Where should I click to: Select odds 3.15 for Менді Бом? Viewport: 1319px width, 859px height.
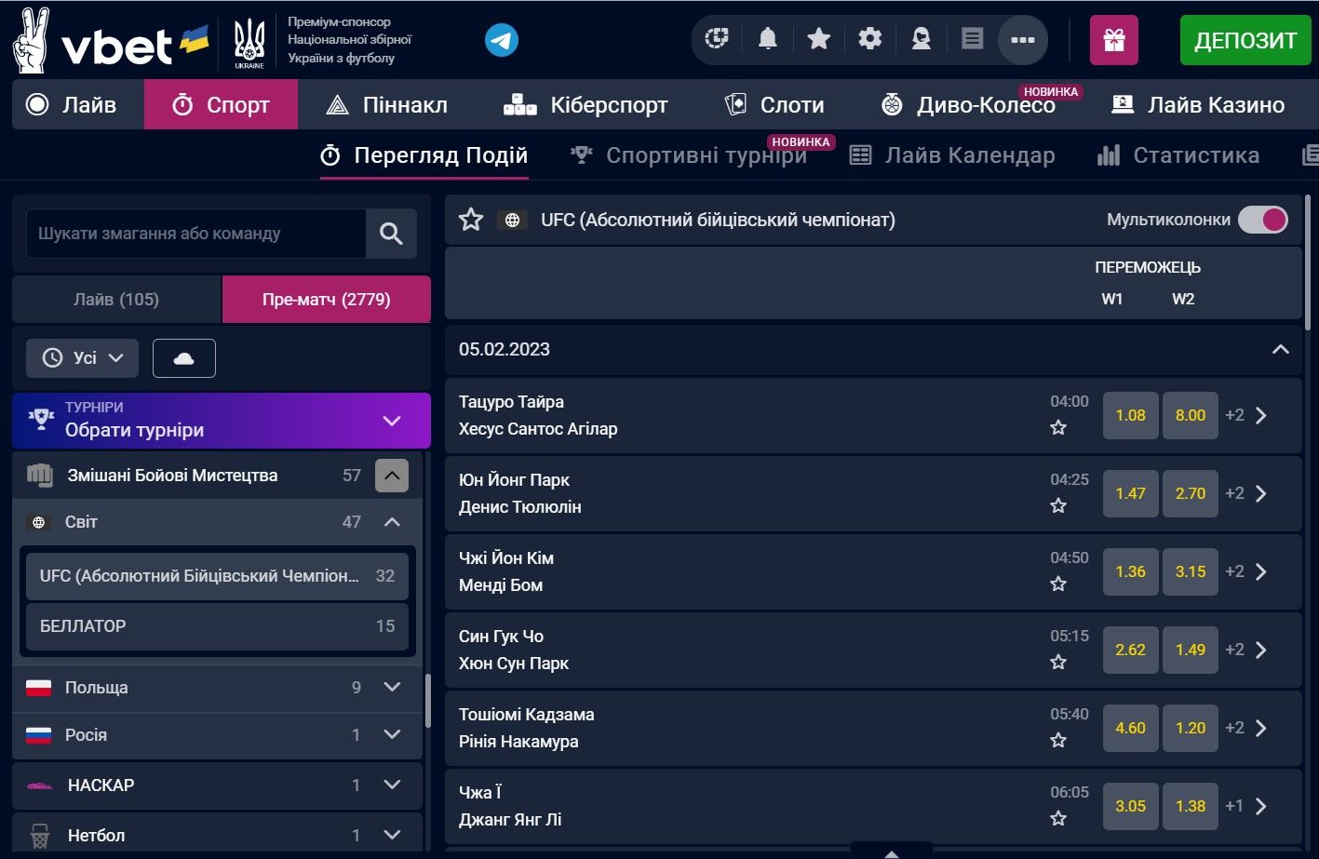(1191, 571)
